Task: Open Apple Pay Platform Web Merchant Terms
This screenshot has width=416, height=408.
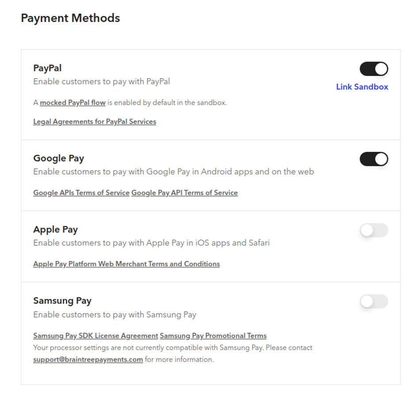Action: click(126, 264)
